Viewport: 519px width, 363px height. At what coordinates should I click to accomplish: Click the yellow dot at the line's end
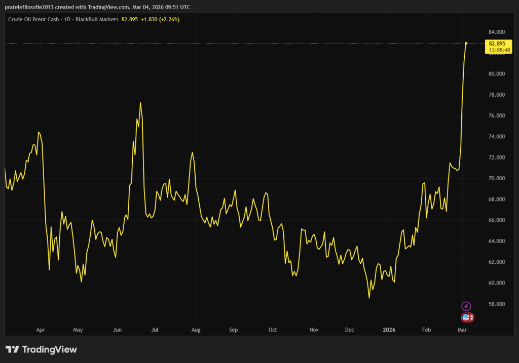point(466,44)
